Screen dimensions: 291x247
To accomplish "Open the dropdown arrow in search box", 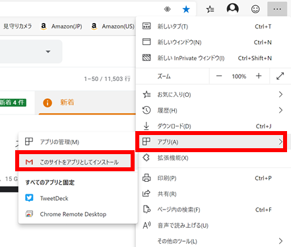I will click(48, 51).
